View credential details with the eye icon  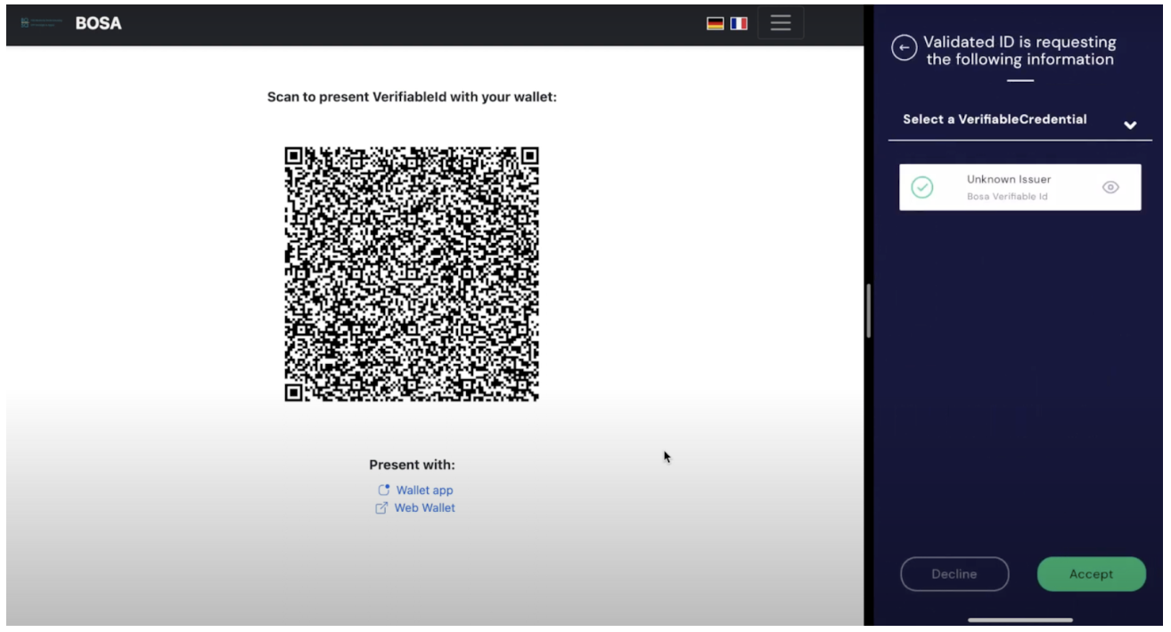tap(1110, 188)
